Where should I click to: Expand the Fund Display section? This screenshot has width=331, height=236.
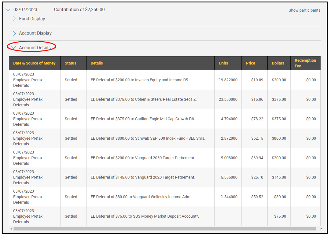(x=14, y=19)
